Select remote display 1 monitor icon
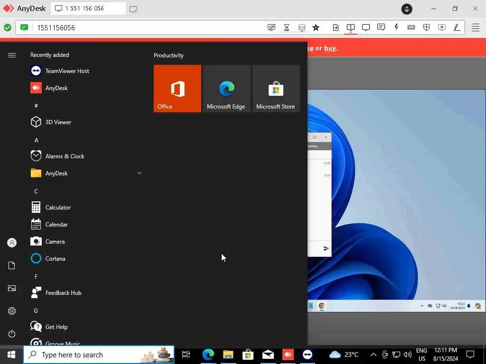This screenshot has width=486, height=364. 351,27
